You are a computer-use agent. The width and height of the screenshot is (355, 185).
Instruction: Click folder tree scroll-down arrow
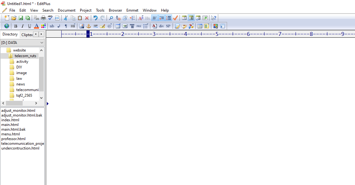point(41,98)
